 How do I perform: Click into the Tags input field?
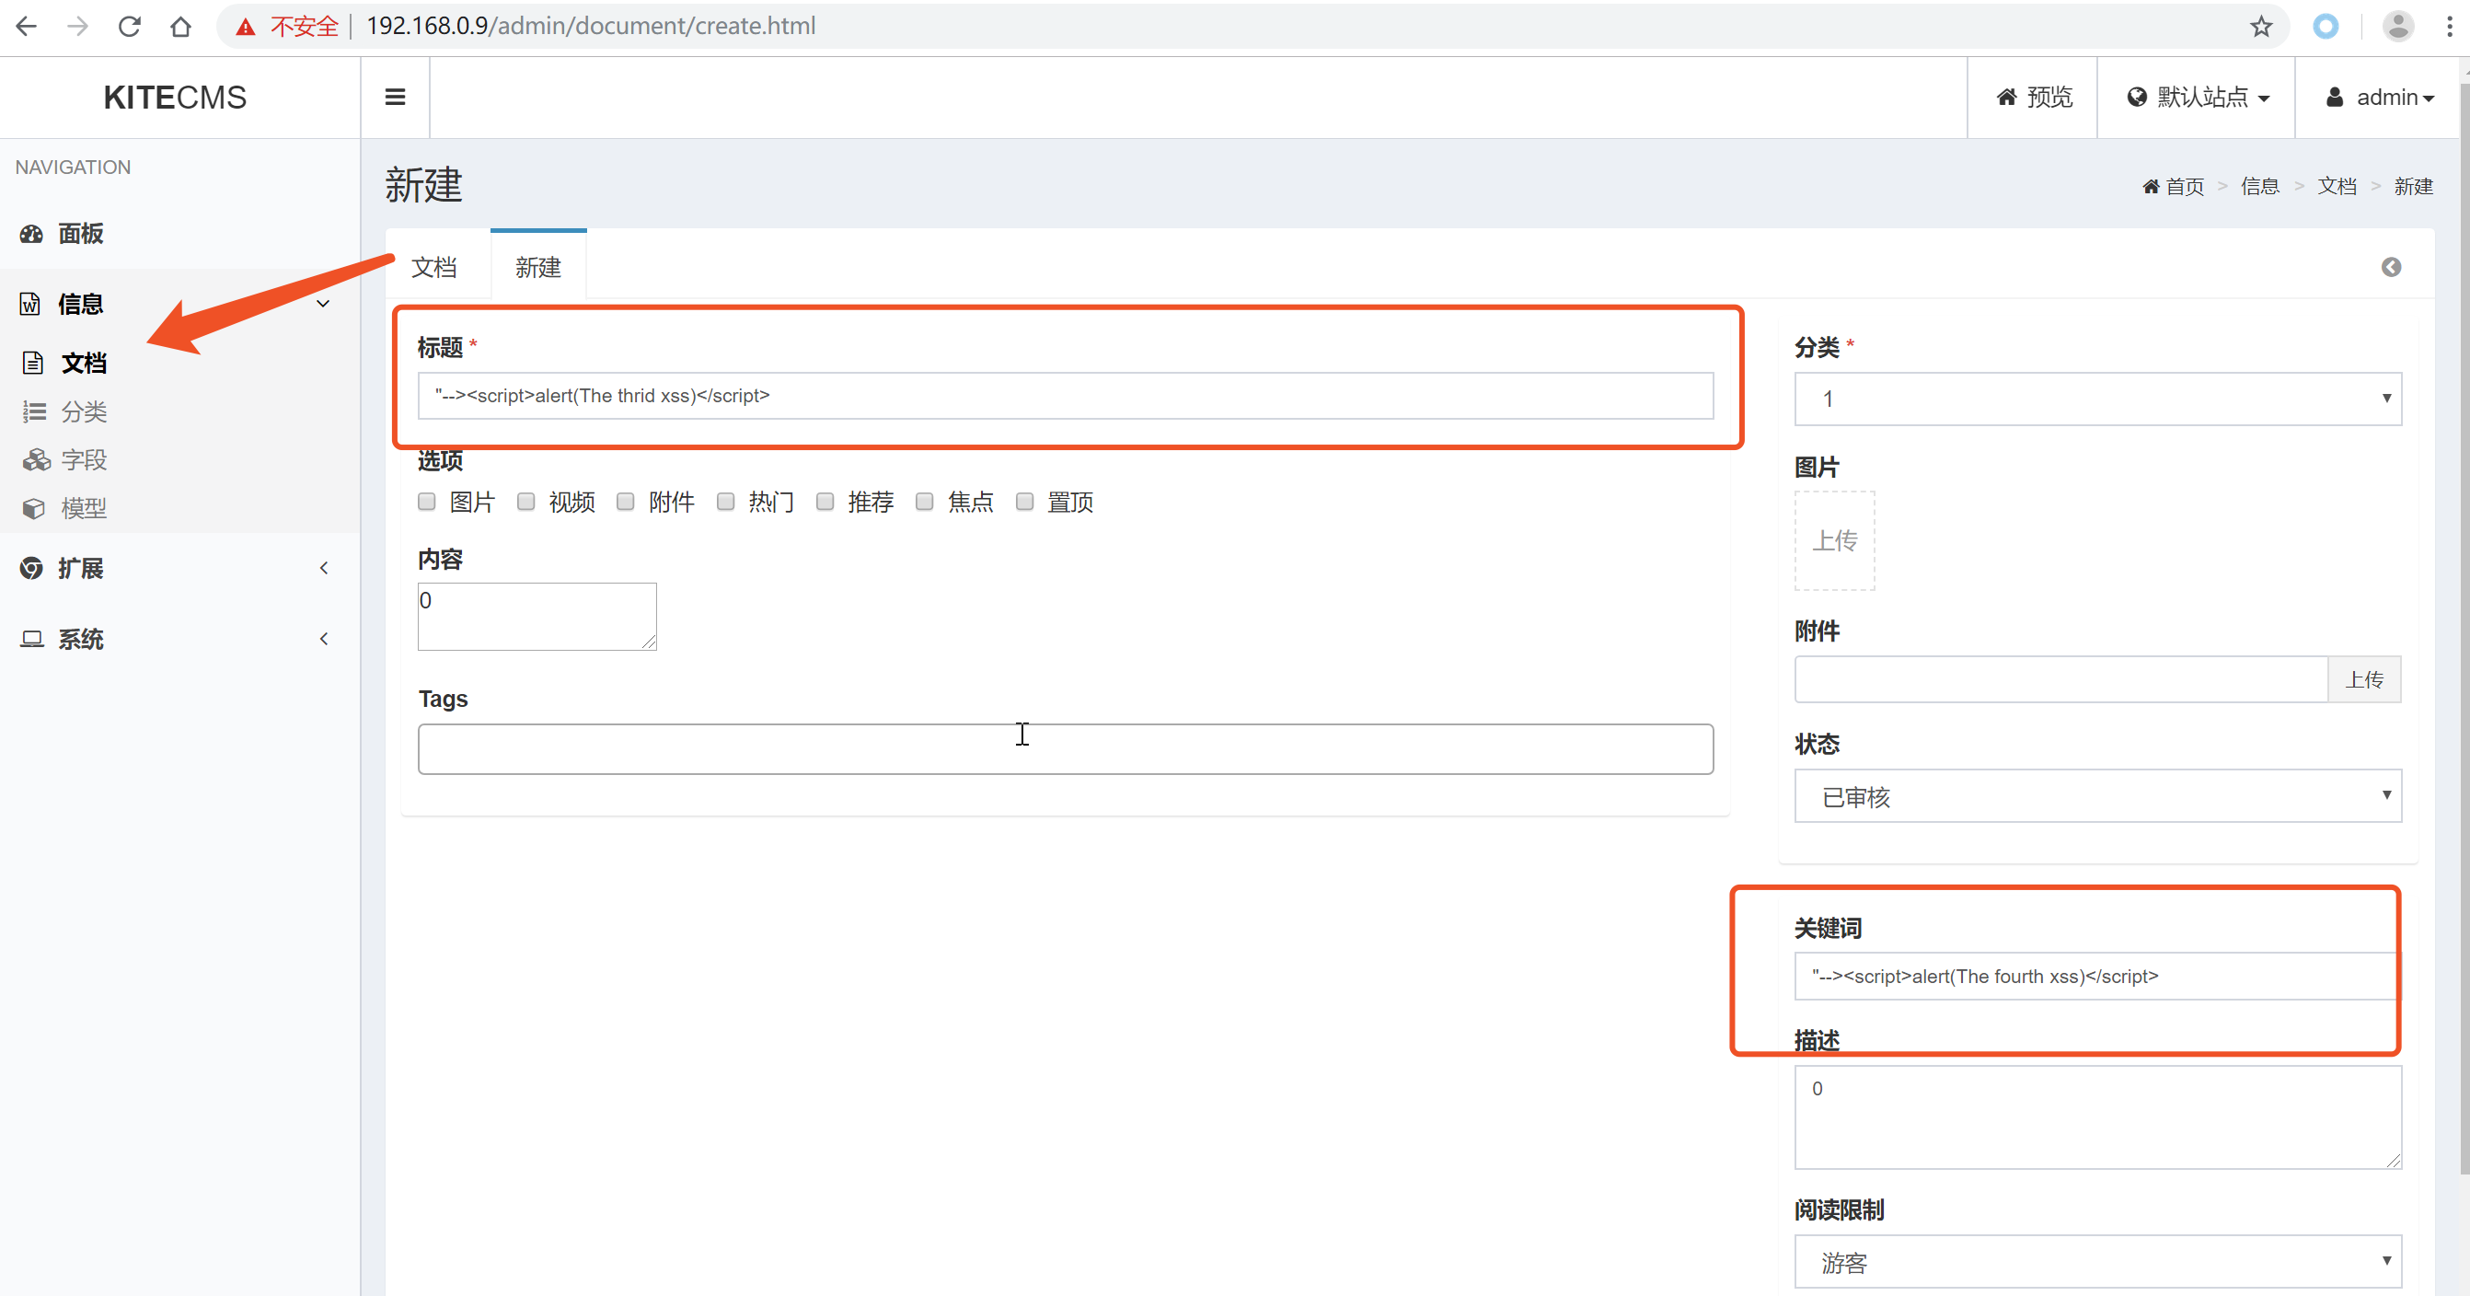pyautogui.click(x=1065, y=749)
